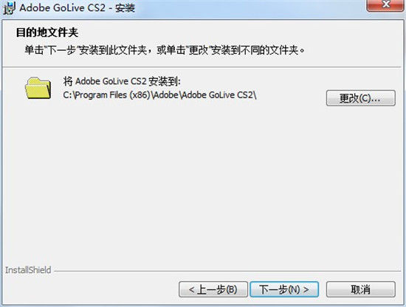Click the blank space in the title bar
This screenshot has width=406, height=307.
click(x=249, y=8)
